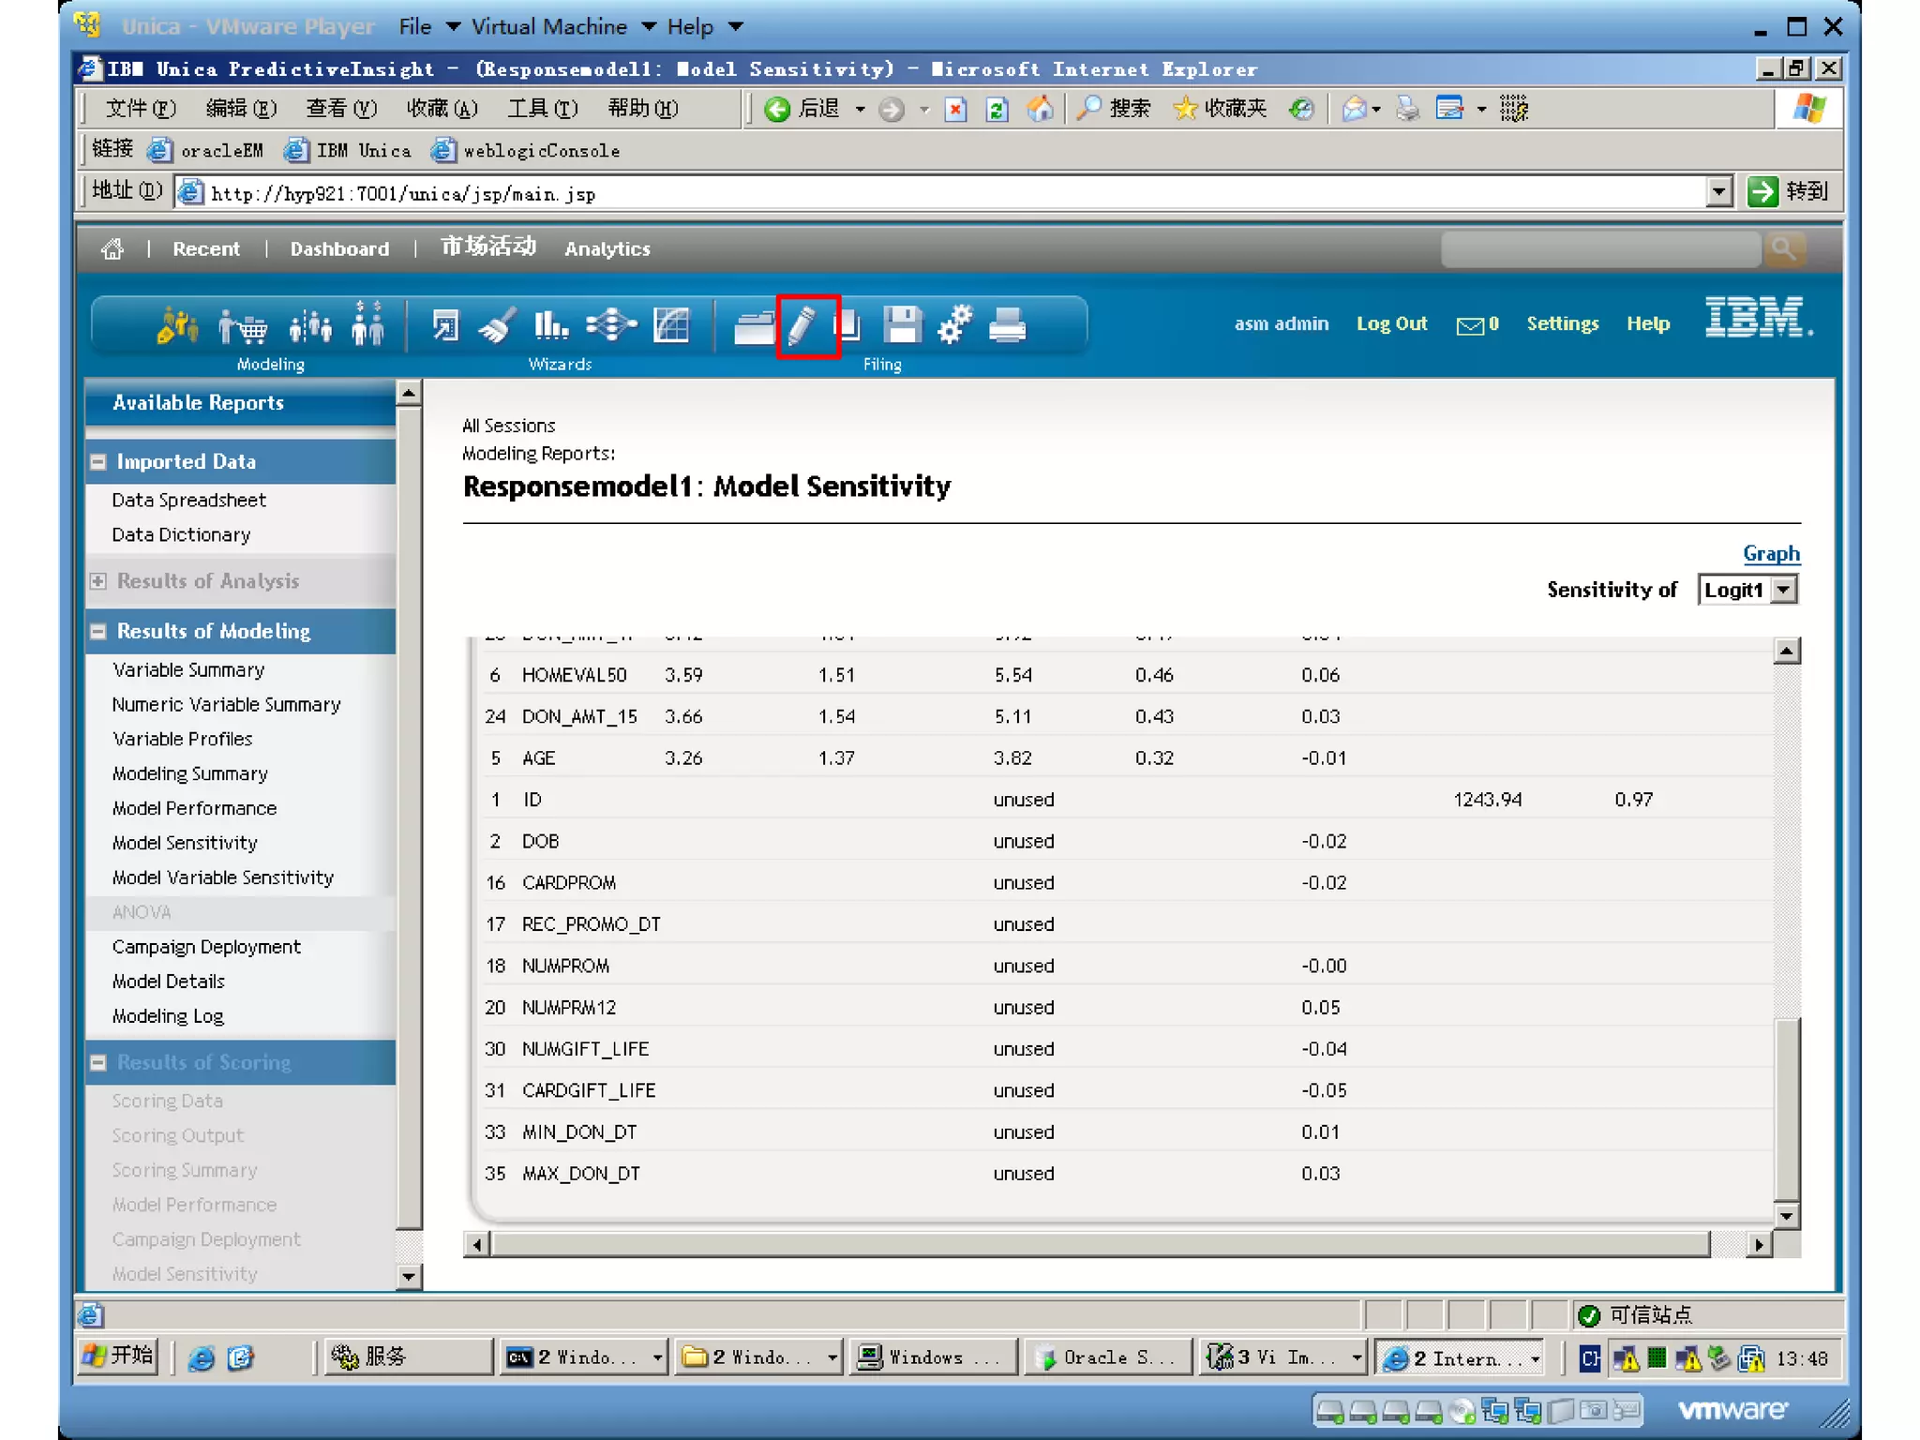Open the Model Performance report under Results of Modeling
Viewport: 1920px width, 1440px height.
tap(195, 808)
